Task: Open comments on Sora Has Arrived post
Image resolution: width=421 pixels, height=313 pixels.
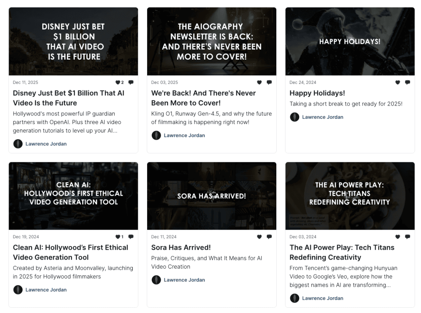Action: pos(269,237)
